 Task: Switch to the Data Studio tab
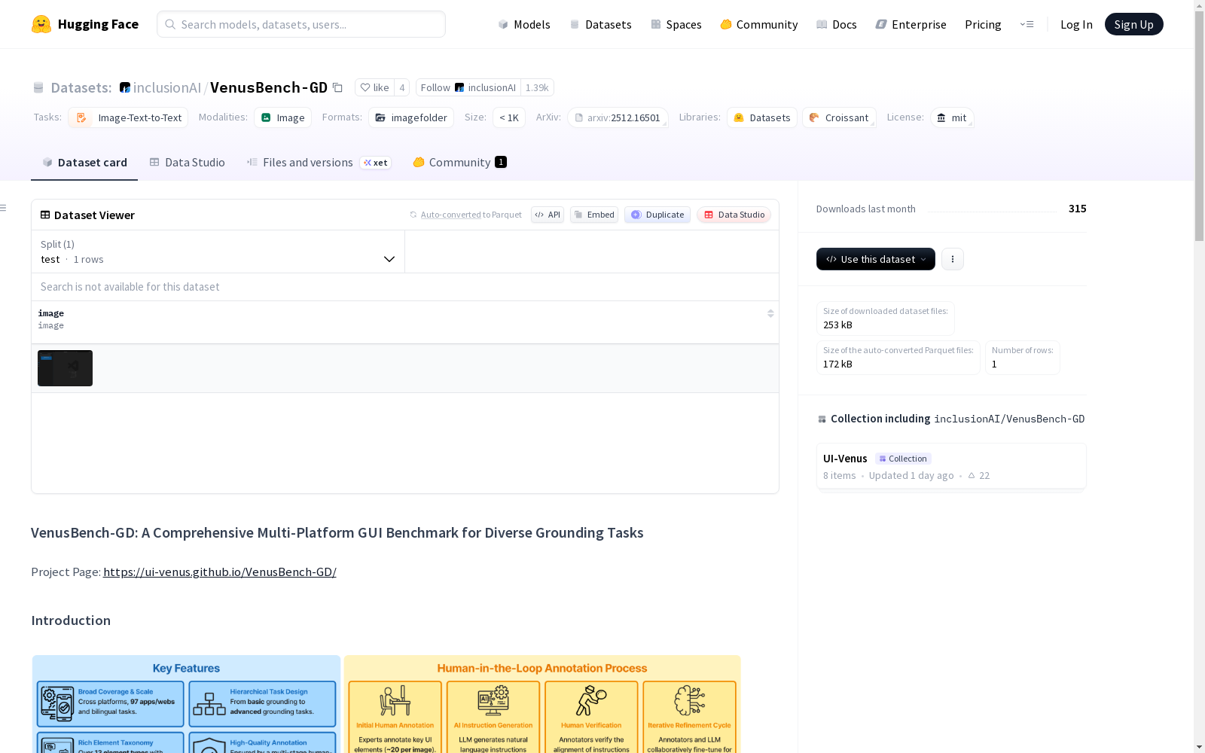(x=188, y=163)
